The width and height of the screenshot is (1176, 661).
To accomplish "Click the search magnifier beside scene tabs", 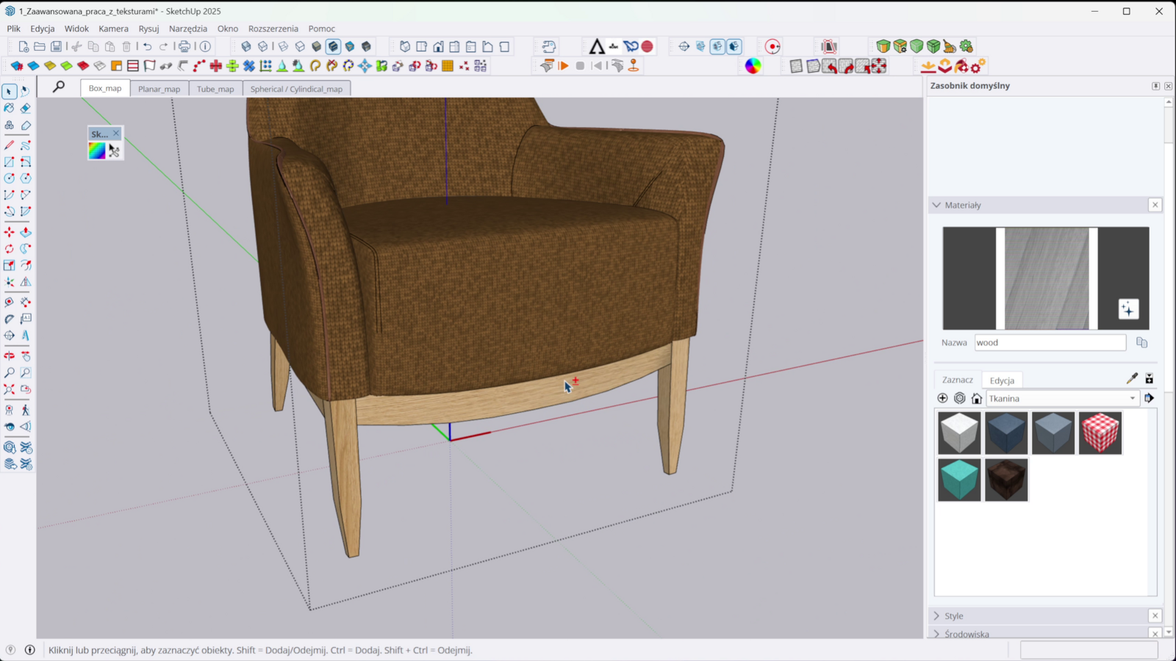I will (59, 87).
